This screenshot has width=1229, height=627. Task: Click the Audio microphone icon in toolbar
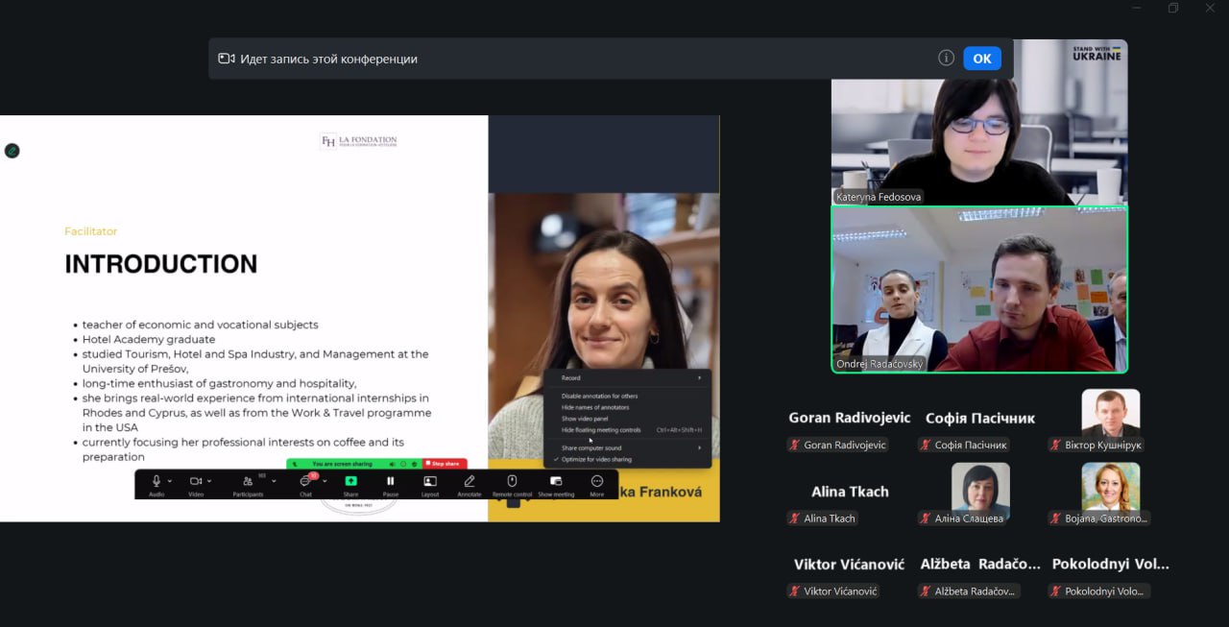point(156,481)
